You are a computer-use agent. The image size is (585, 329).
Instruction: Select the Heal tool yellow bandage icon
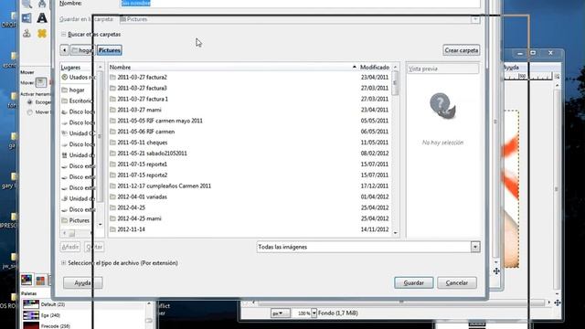pyautogui.click(x=42, y=34)
